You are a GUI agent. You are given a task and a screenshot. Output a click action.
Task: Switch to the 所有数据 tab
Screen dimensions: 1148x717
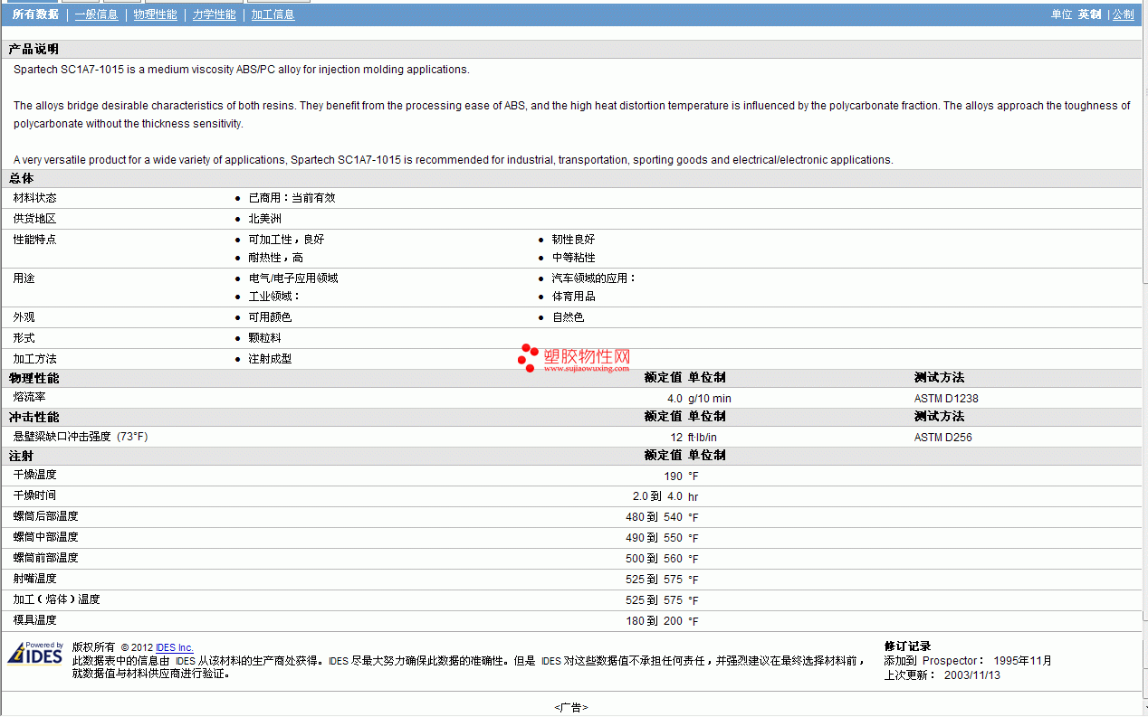click(x=35, y=14)
